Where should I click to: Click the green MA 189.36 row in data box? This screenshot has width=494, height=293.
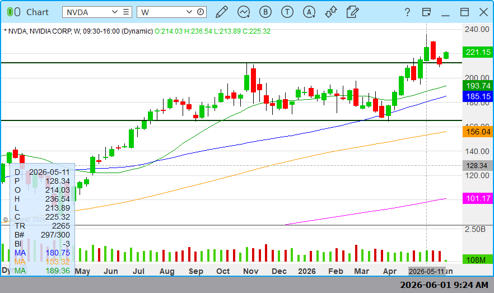[42, 271]
